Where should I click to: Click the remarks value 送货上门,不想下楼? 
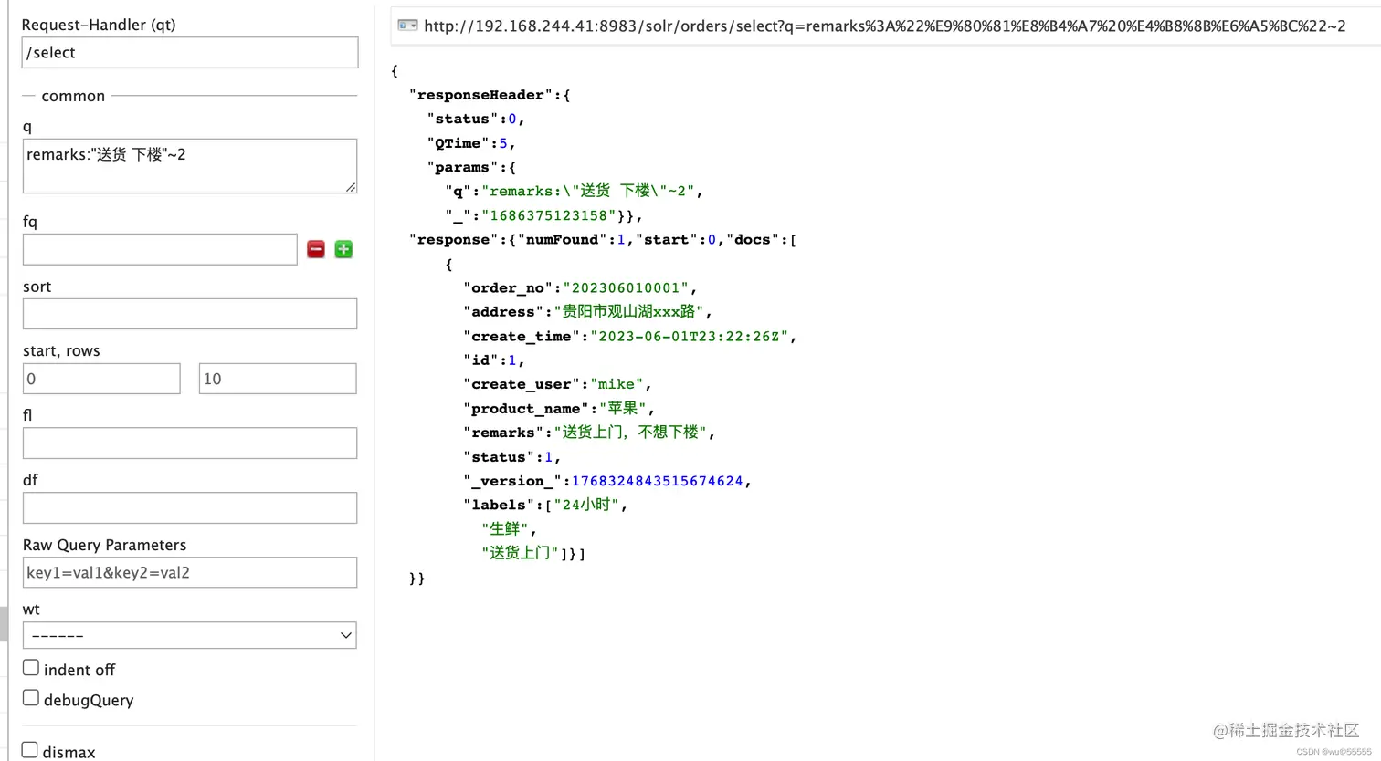(630, 433)
